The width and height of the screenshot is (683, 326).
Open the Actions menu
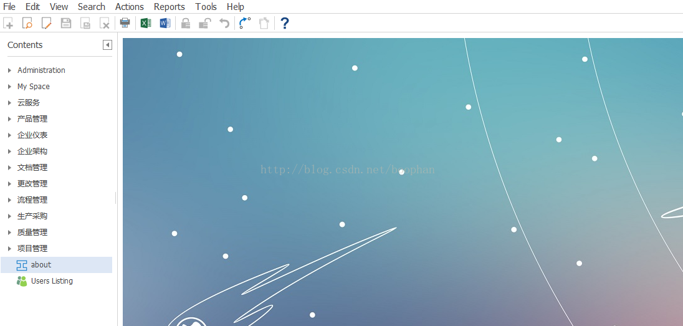pyautogui.click(x=130, y=6)
